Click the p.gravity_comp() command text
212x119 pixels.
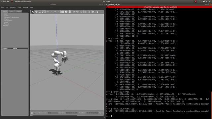click(x=121, y=92)
